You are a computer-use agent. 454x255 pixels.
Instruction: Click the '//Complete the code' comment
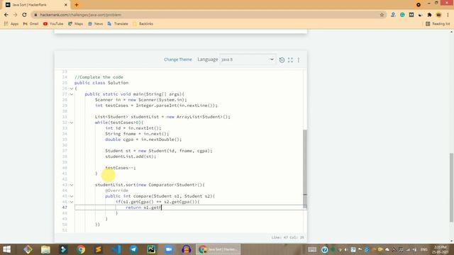point(99,77)
